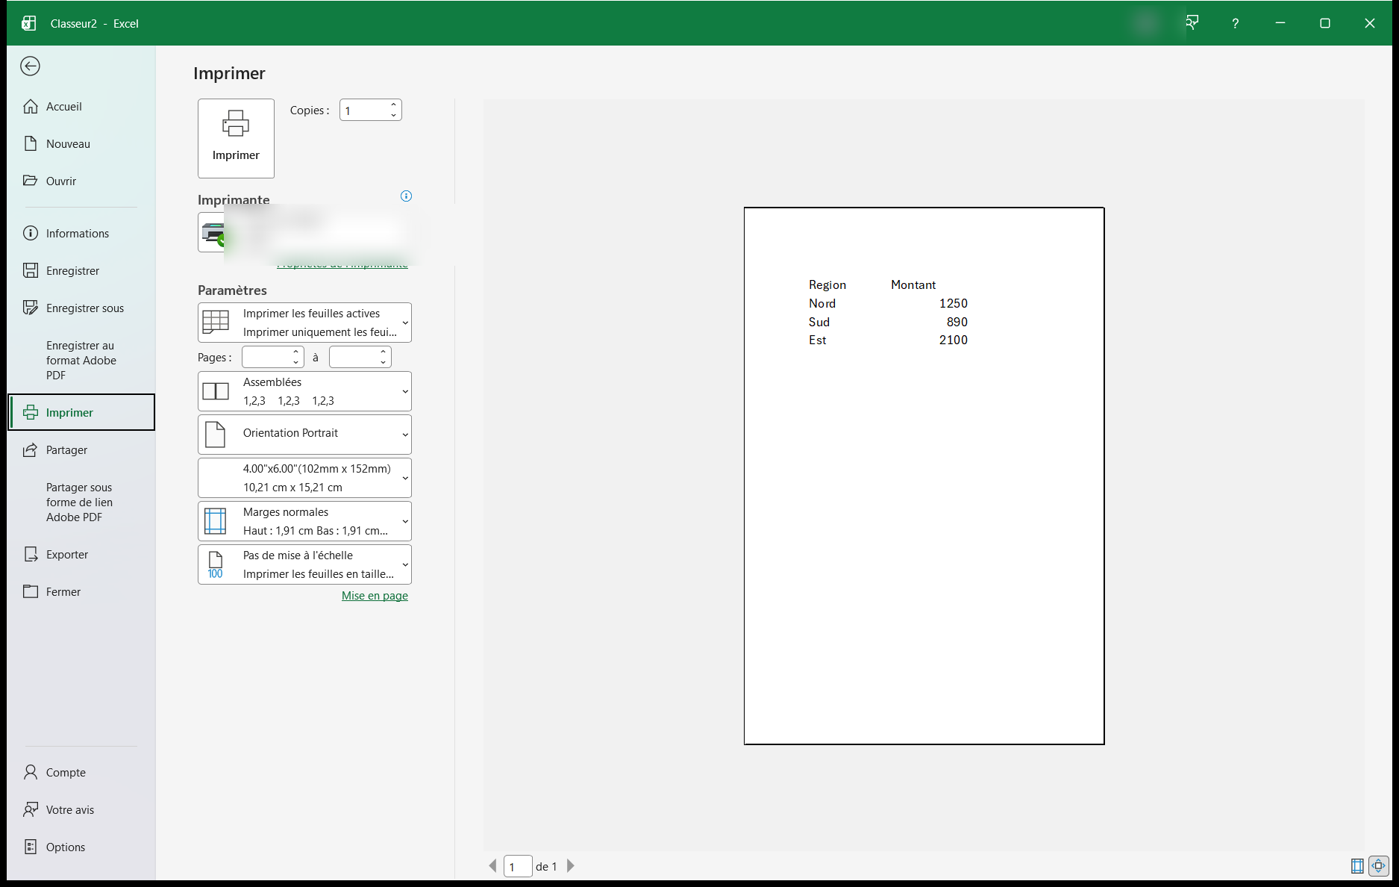Click Enregistrer in the sidebar
The height and width of the screenshot is (887, 1399).
click(x=81, y=271)
